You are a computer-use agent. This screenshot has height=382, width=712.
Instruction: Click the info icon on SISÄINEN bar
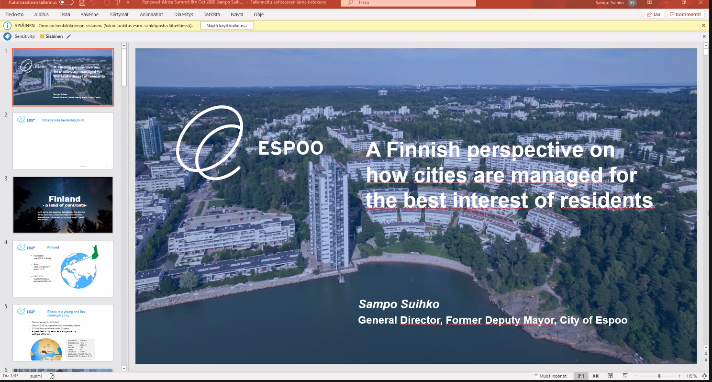[7, 25]
